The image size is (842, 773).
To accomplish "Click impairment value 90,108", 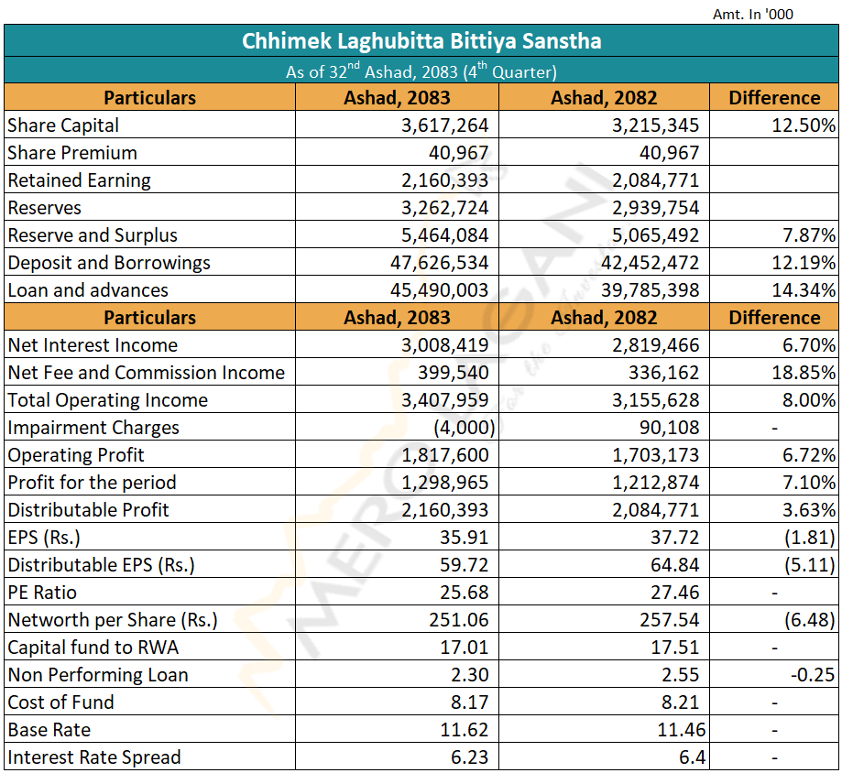I will pos(669,428).
